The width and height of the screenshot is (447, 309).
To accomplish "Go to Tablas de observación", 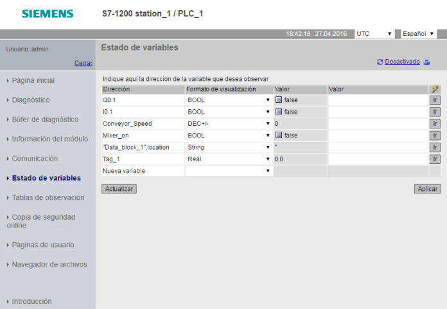I will click(x=48, y=198).
